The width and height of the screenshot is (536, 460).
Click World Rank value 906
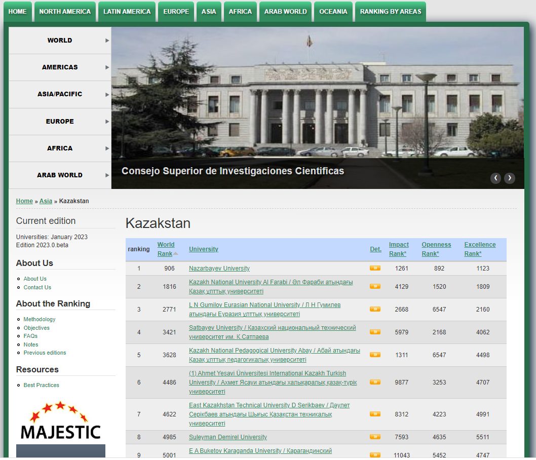click(x=169, y=269)
